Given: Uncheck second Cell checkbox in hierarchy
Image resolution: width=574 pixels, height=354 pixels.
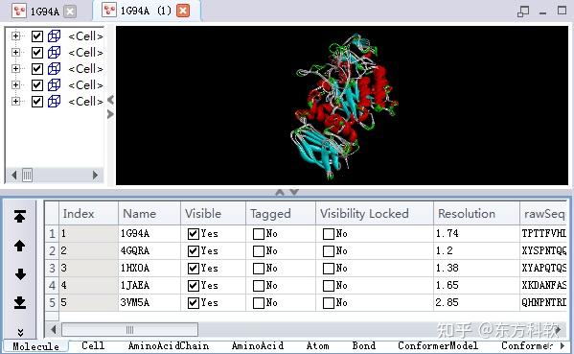Looking at the screenshot, I should point(37,53).
